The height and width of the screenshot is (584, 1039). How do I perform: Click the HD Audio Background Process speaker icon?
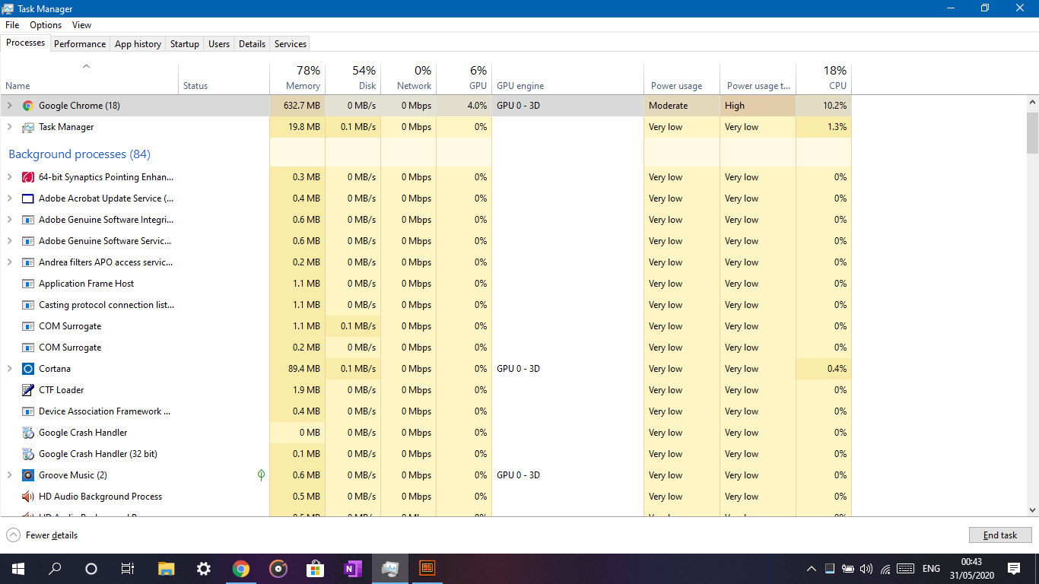coord(28,497)
